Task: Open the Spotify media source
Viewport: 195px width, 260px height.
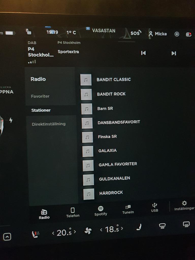Action: pyautogui.click(x=101, y=211)
